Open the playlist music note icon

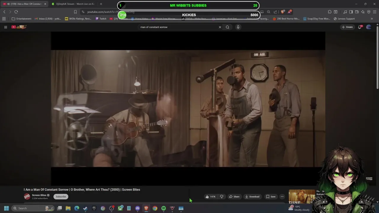tap(345, 12)
